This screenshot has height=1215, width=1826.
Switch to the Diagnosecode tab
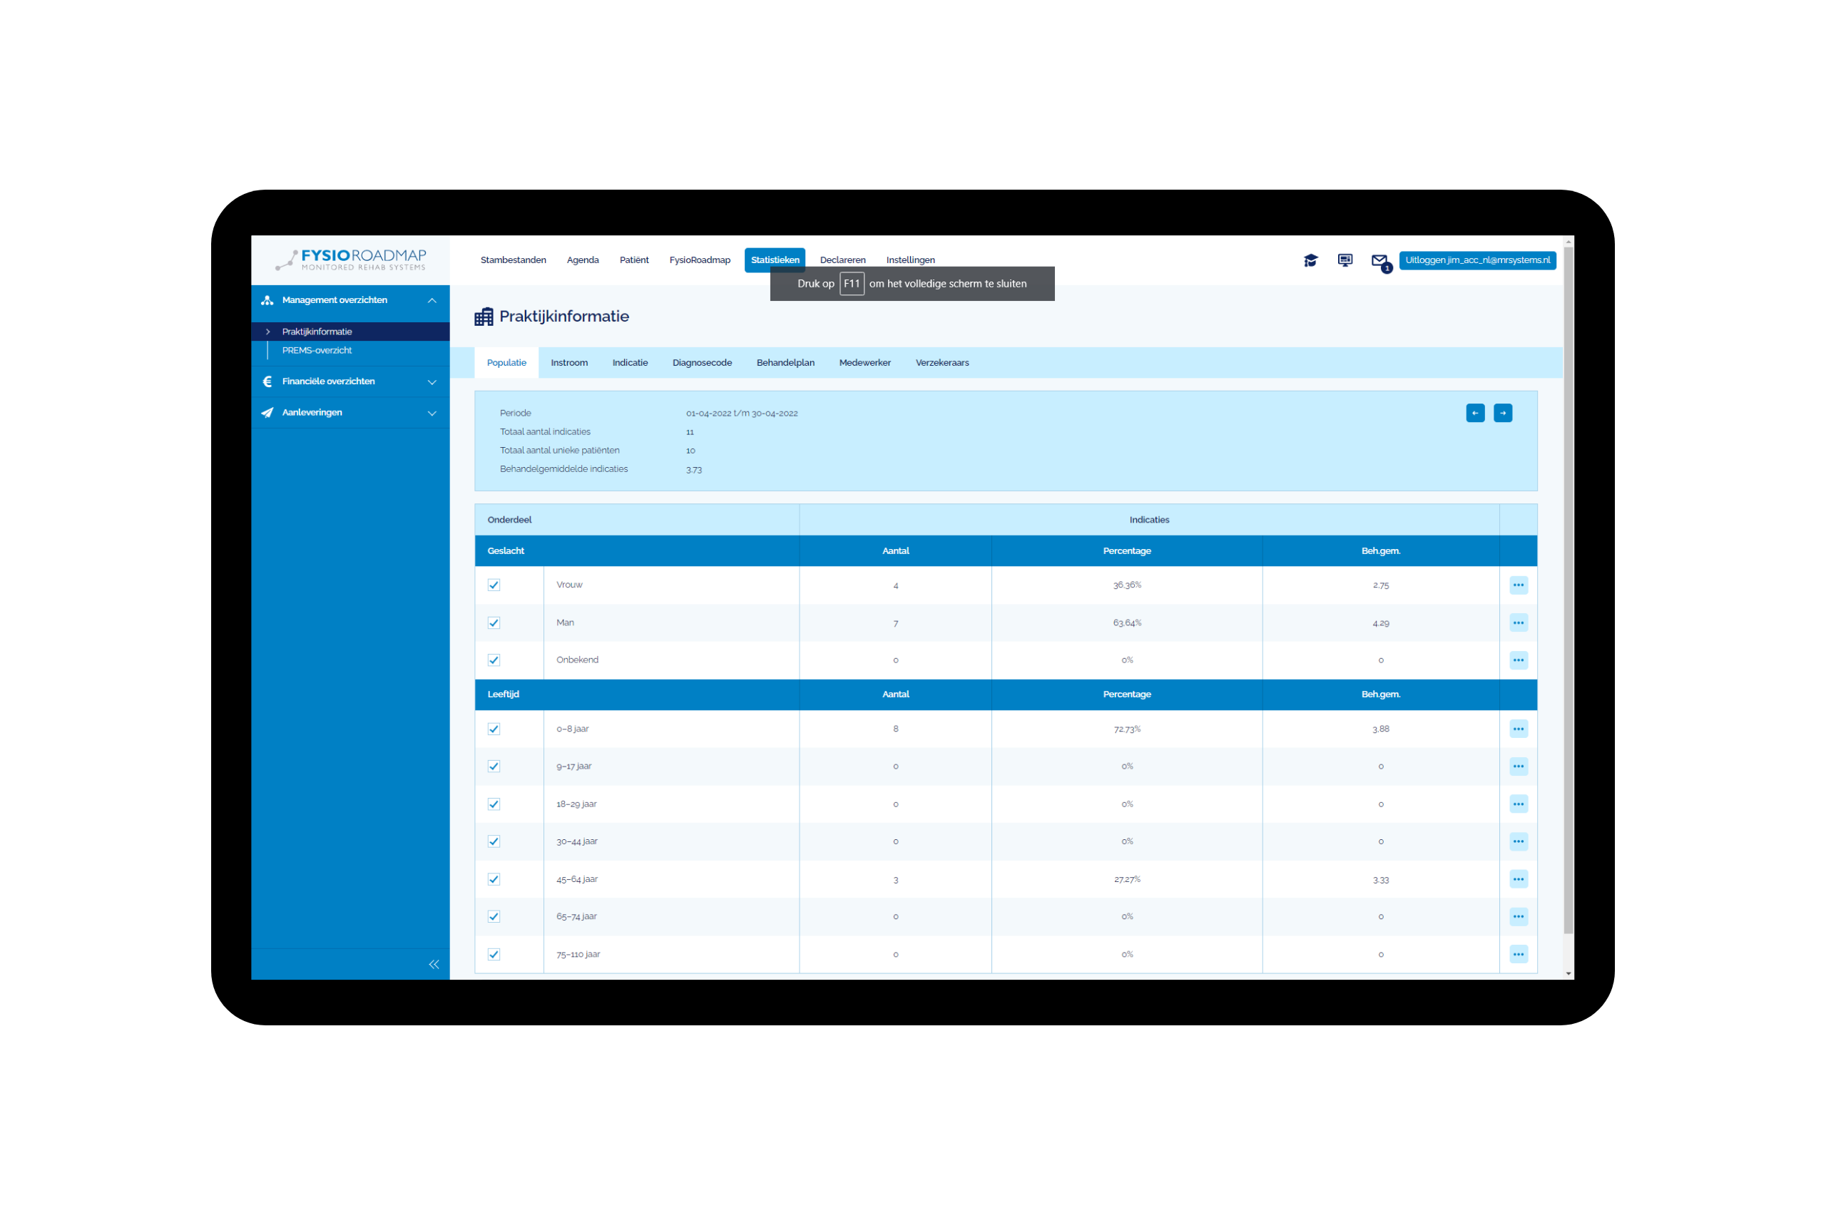click(701, 363)
